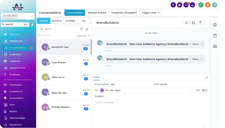
Task: Switch to the ALL tab
Action: tap(84, 21)
